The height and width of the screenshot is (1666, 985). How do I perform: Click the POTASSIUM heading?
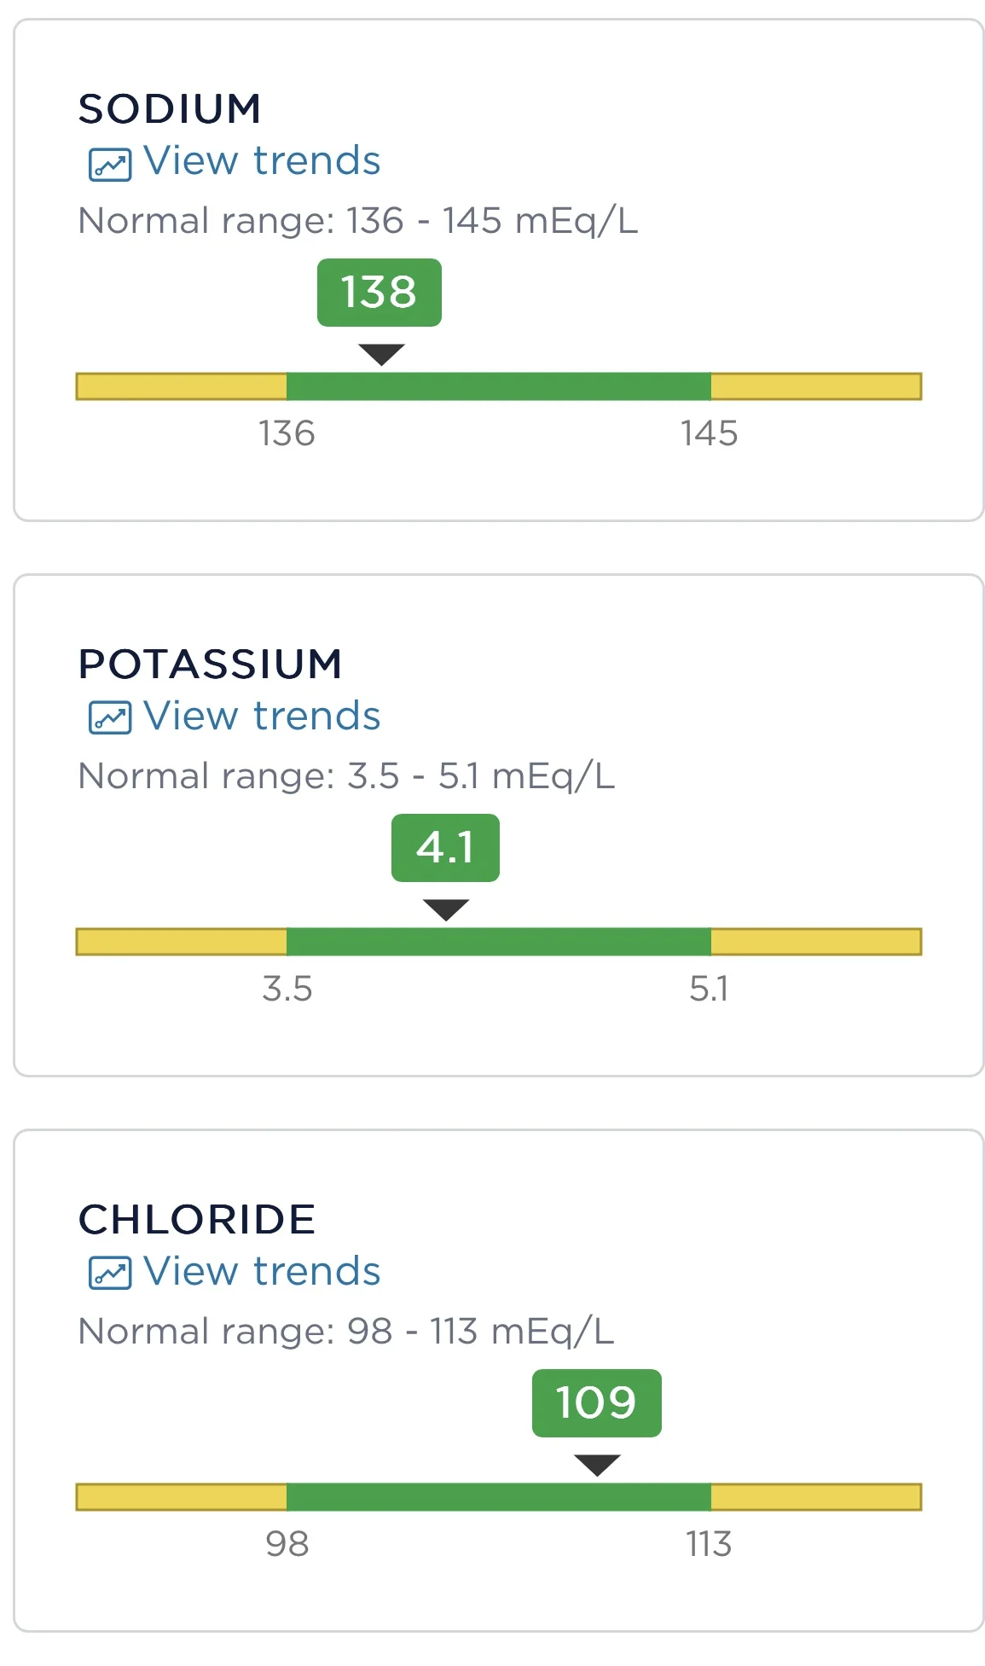pos(210,665)
